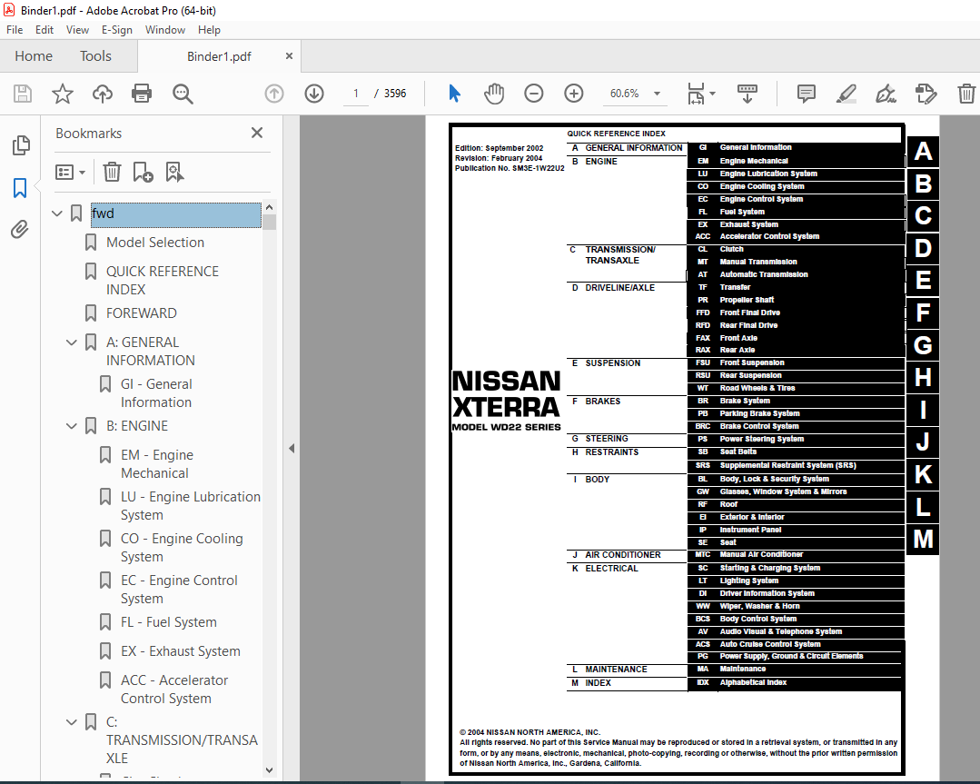
Task: Open the GI - General Information bookmark
Action: point(156,393)
